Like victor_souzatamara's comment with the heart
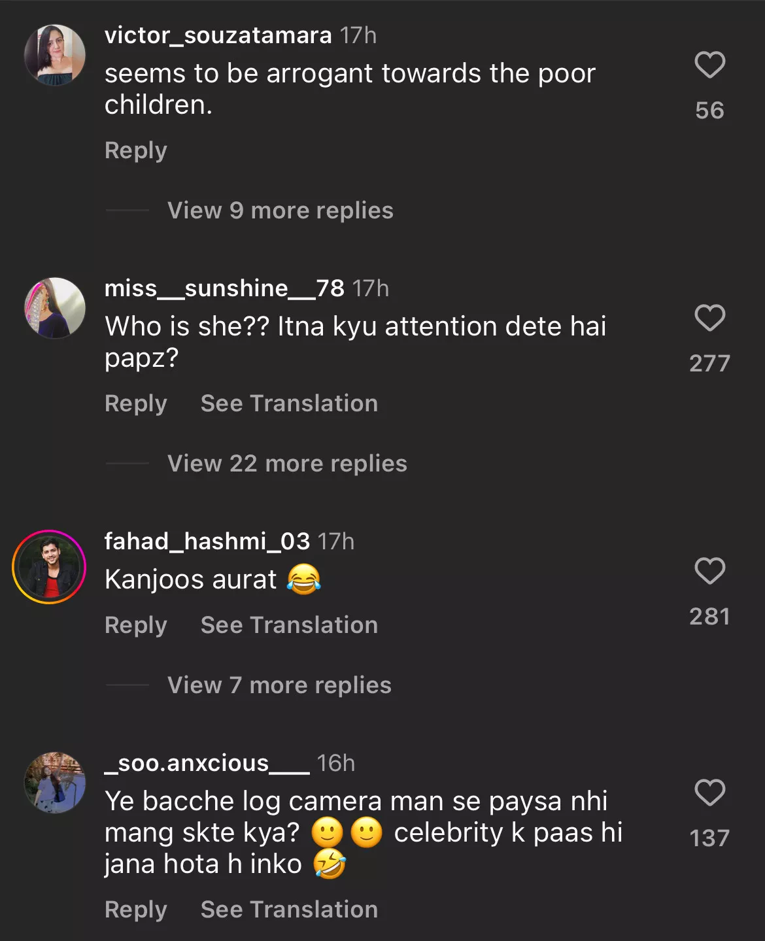This screenshot has height=941, width=765. tap(709, 65)
